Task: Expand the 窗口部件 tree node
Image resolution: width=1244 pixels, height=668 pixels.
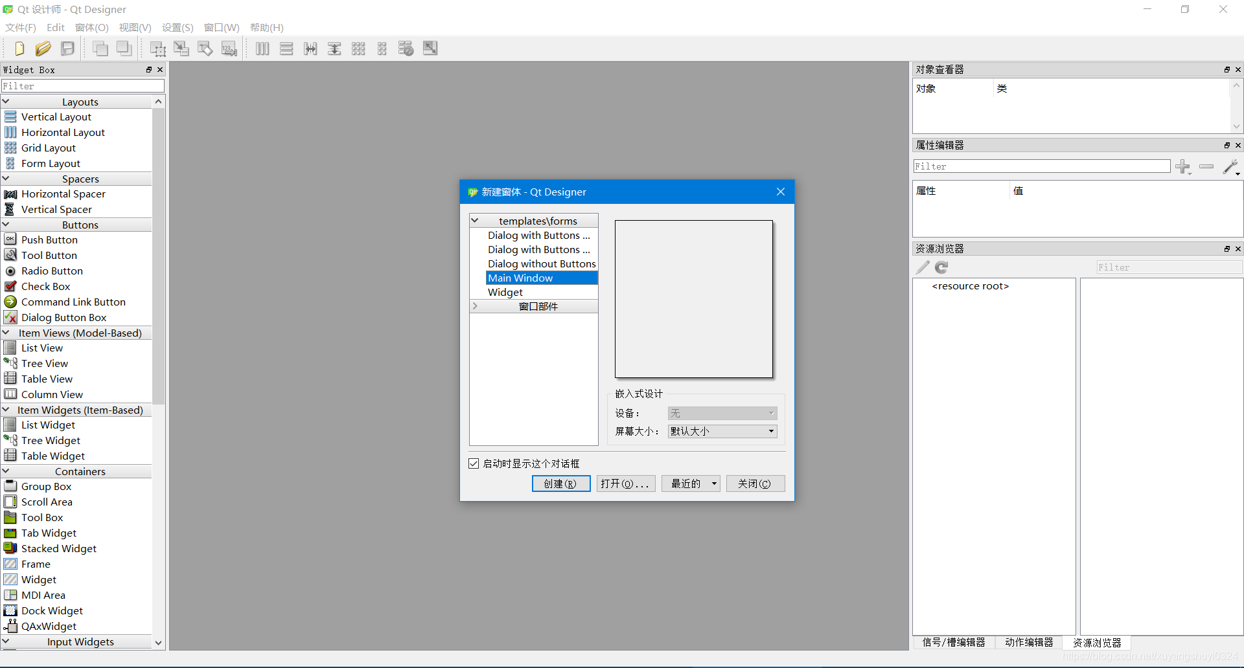Action: 475,306
